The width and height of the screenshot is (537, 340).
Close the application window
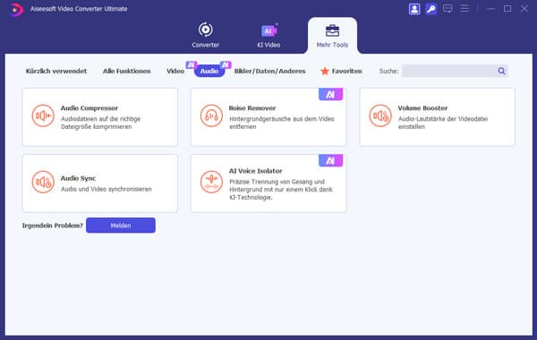pyautogui.click(x=524, y=9)
